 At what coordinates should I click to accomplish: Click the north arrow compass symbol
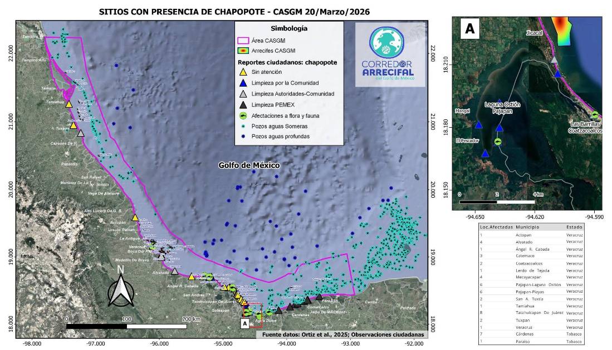[x=121, y=287]
